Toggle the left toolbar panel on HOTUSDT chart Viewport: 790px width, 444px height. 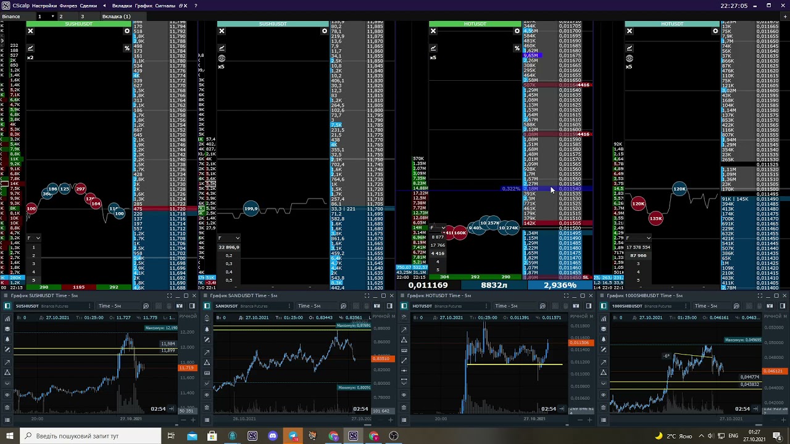tap(404, 306)
